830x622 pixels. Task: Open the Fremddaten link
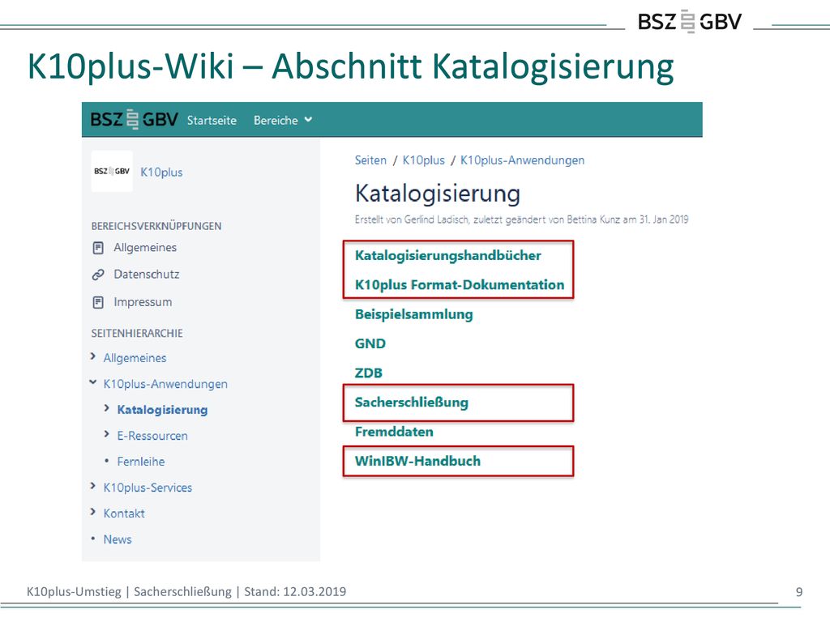click(394, 432)
